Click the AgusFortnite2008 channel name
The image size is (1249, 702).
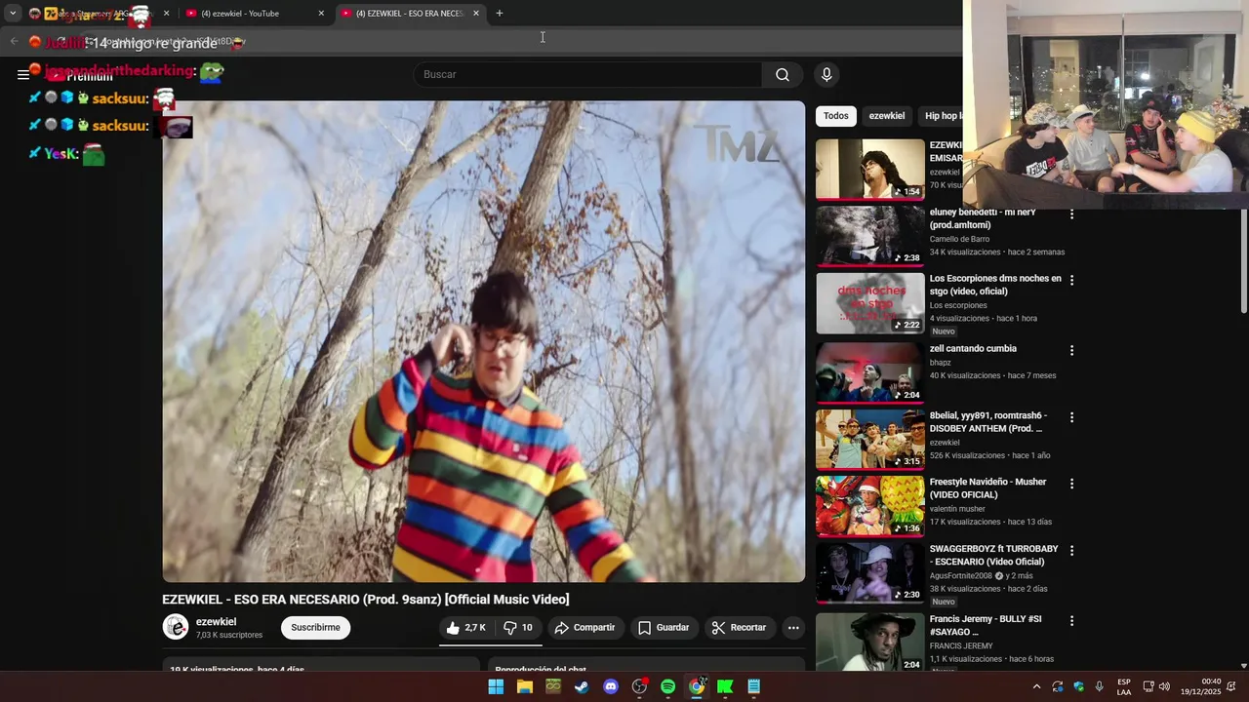(x=960, y=576)
